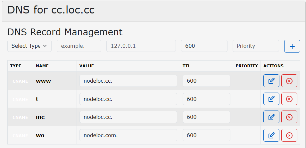306x148 pixels.
Task: Focus the 127.0.0.1 value input
Action: (x=141, y=46)
